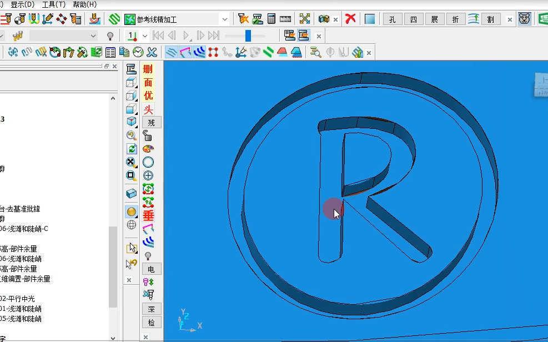The image size is (548, 342).
Task: Click the go to end playback button
Action: 214,36
